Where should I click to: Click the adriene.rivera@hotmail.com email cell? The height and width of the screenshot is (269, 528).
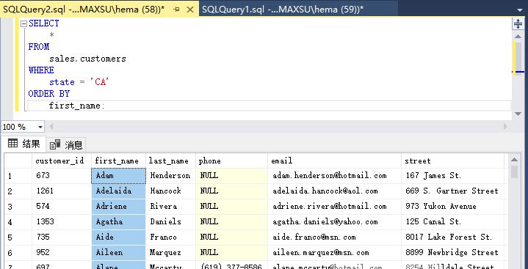point(335,206)
